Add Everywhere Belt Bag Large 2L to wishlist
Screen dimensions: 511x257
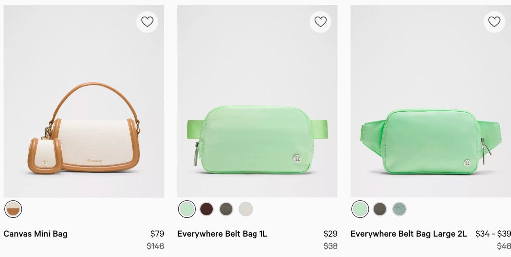[x=494, y=22]
